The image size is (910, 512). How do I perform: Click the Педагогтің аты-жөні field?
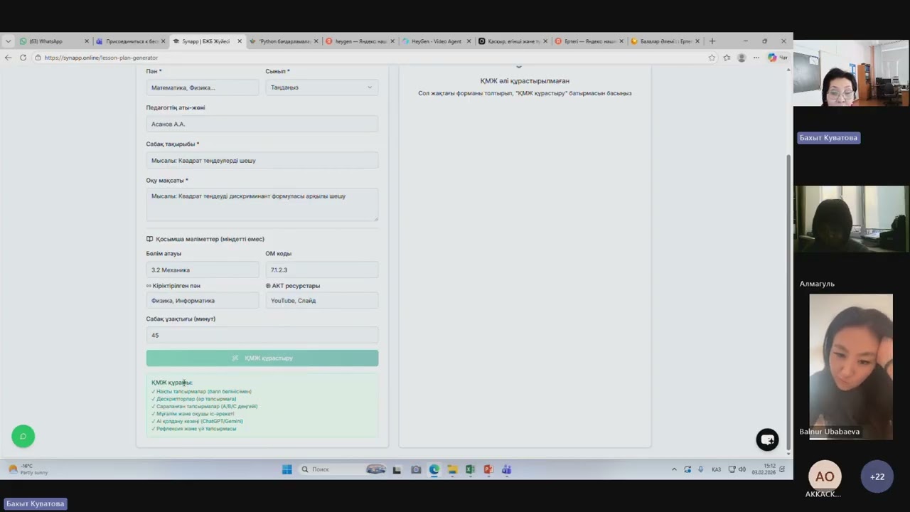coord(262,124)
